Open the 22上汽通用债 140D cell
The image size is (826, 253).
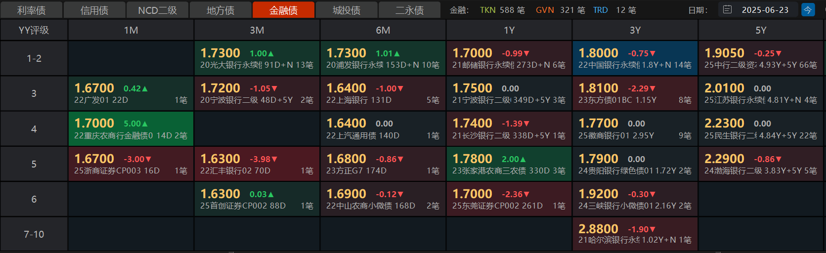(x=383, y=129)
